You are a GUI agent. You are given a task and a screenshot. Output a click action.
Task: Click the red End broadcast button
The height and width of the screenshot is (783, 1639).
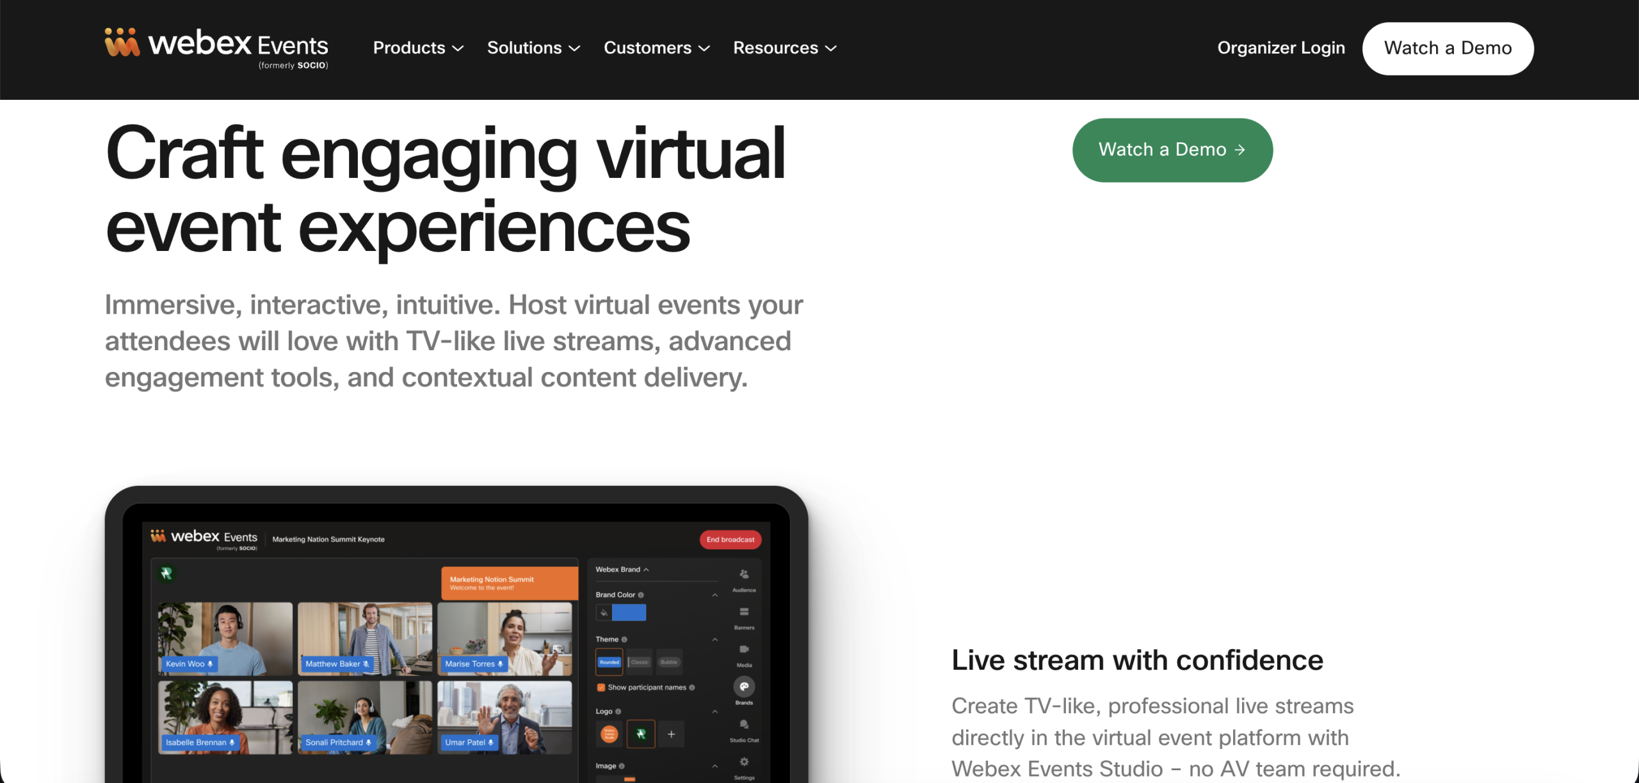point(731,540)
